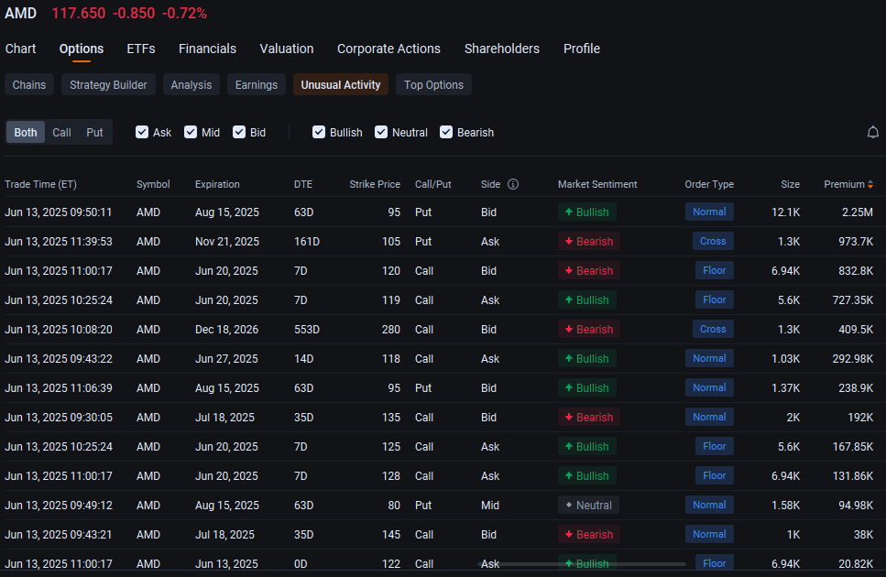886x577 pixels.
Task: Open the Financials tab
Action: [207, 49]
